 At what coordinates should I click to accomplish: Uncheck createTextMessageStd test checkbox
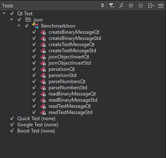(34, 51)
